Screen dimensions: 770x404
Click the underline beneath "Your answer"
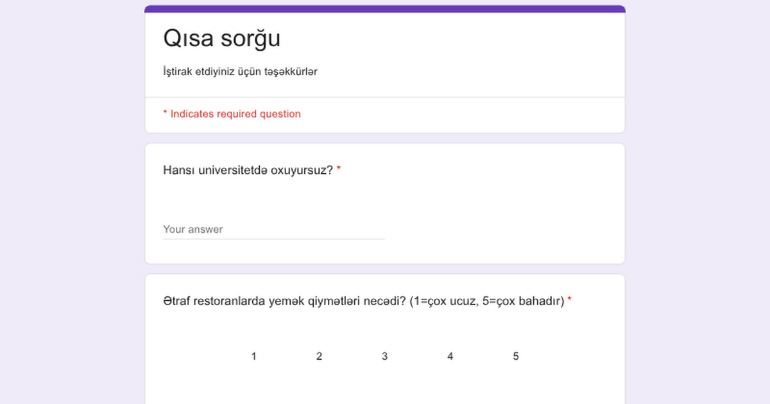pyautogui.click(x=273, y=239)
